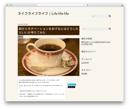Screen dimensions: 129x109
Task: Click the red close window dot
Action: 7,5
